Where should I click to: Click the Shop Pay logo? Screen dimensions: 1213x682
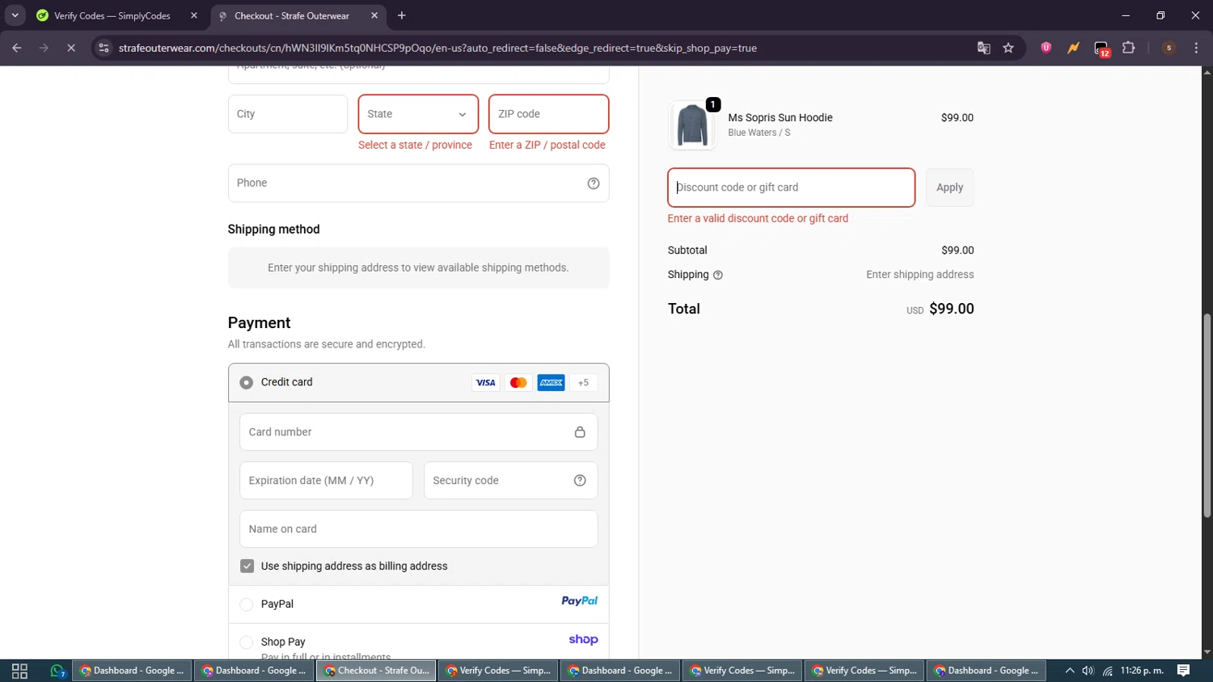pos(583,639)
